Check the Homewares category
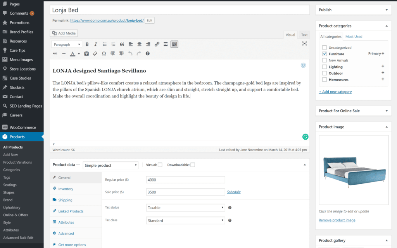This screenshot has height=248, width=397. tap(325, 80)
